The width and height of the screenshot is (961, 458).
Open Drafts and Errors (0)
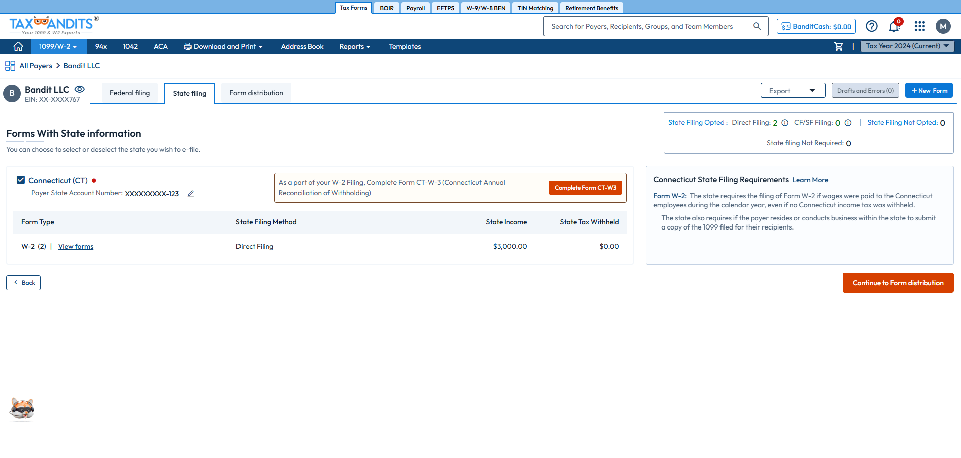coord(865,91)
